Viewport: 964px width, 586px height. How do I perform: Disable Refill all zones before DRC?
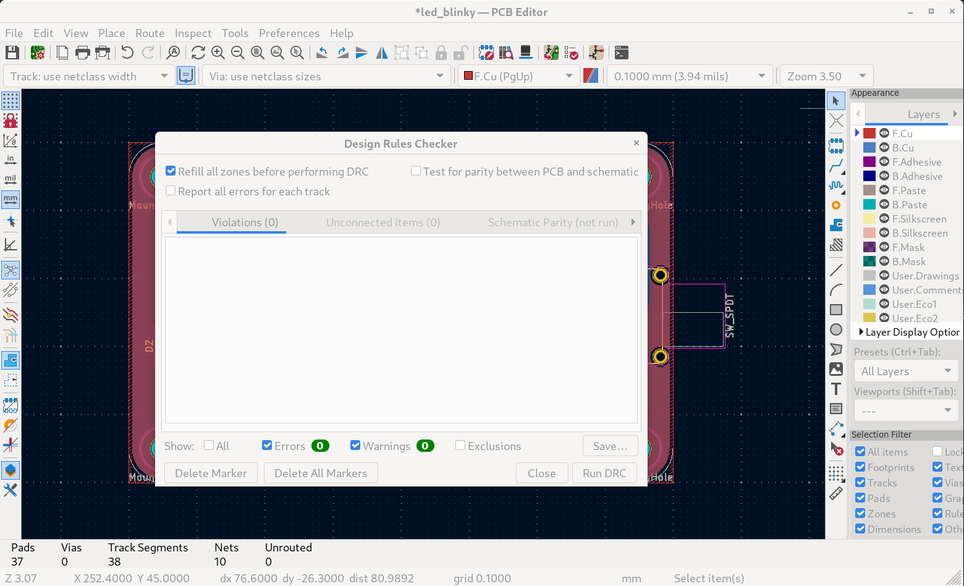pyautogui.click(x=171, y=171)
